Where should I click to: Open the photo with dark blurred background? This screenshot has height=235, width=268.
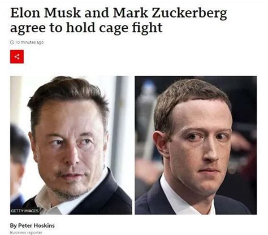[196, 145]
